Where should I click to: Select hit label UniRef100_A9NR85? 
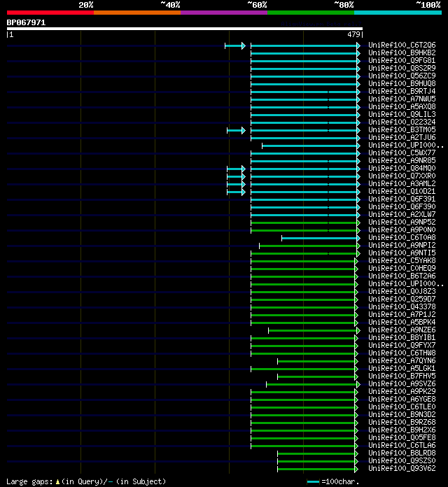click(402, 160)
